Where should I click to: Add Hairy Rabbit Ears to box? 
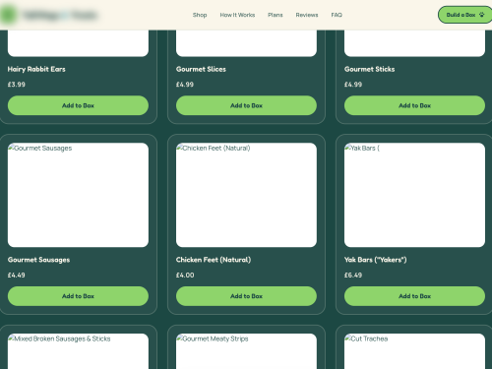click(x=78, y=105)
